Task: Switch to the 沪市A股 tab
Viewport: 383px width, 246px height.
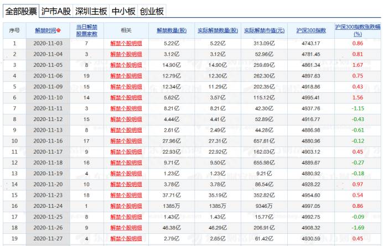Action: click(56, 11)
